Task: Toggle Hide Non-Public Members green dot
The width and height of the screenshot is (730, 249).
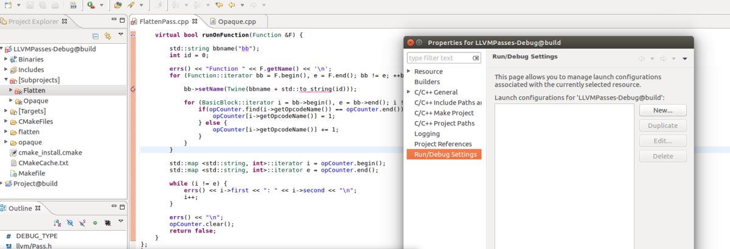Action: [x=95, y=223]
